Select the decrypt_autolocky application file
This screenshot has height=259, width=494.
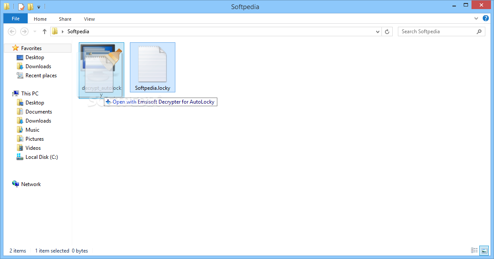tap(101, 70)
